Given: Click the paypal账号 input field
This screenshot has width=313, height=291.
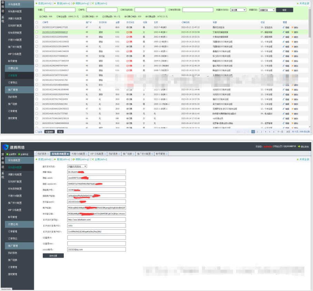Looking at the screenshot, I should tap(97, 249).
